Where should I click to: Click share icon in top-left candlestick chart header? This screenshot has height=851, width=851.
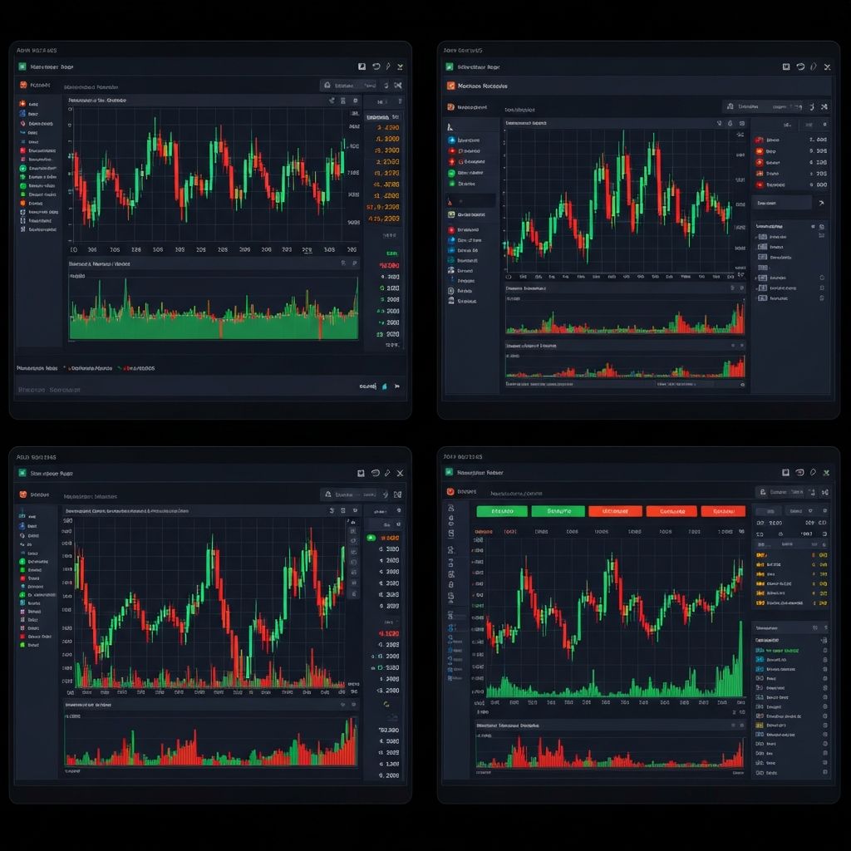click(331, 101)
